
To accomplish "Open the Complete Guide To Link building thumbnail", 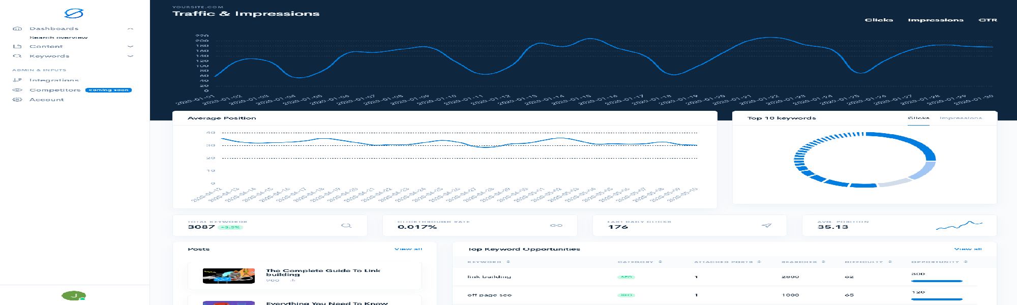I will click(x=228, y=276).
